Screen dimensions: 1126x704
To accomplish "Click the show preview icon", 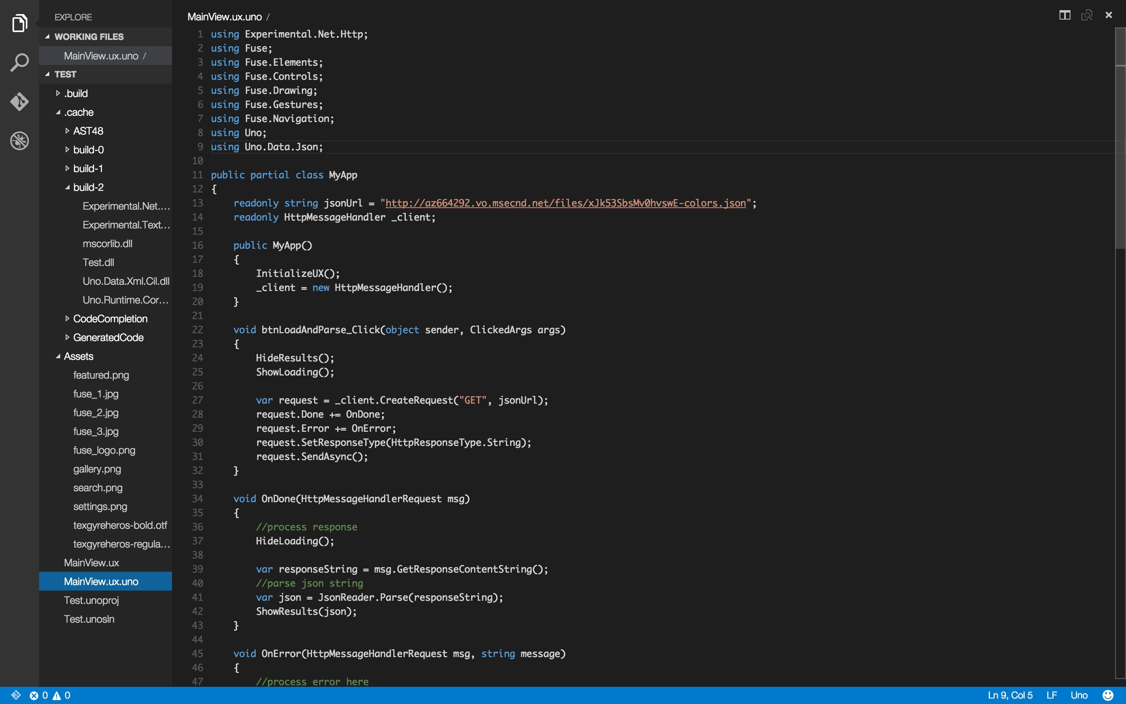I will (x=1087, y=15).
